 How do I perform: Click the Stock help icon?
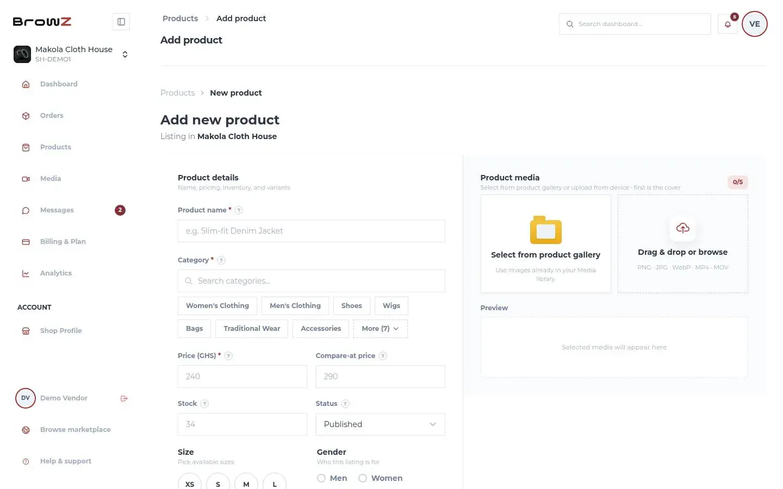pyautogui.click(x=204, y=404)
